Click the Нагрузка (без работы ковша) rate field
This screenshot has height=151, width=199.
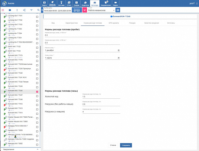(x=101, y=104)
